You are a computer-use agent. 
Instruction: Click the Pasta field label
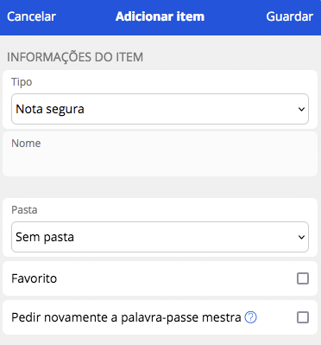click(x=24, y=210)
